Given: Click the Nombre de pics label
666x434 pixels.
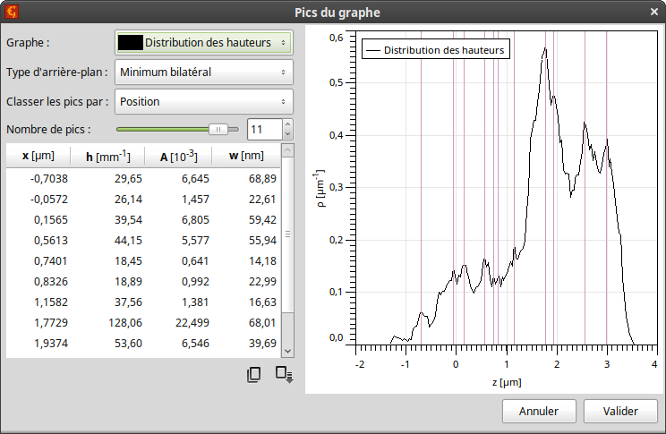Looking at the screenshot, I should point(48,130).
